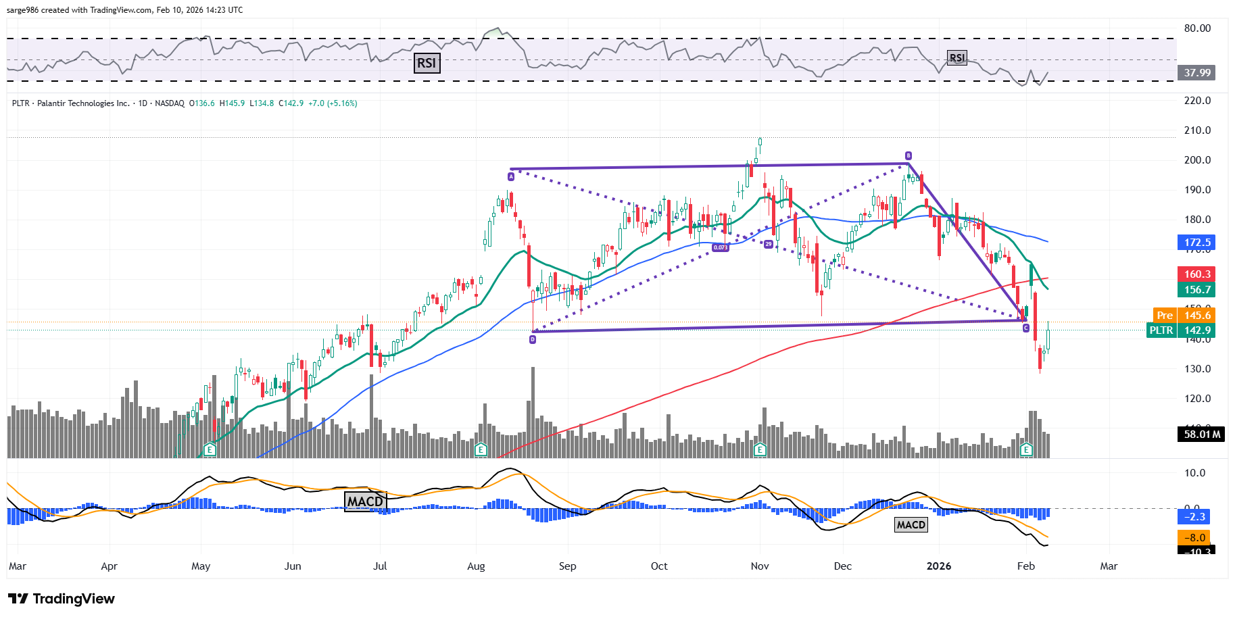The image size is (1235, 619).
Task: Click the blue 172.5 moving average price tag
Action: 1196,243
